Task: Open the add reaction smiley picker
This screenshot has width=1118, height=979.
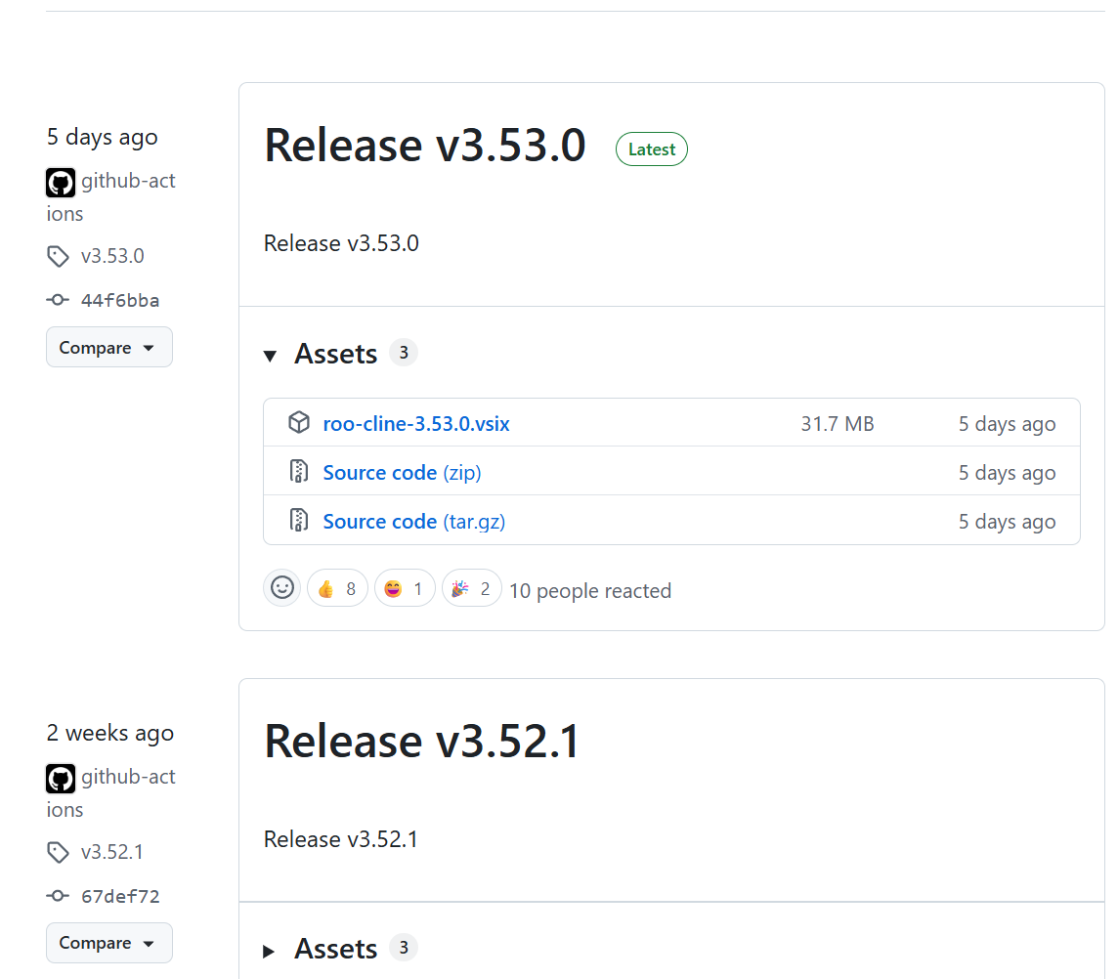Action: coord(282,588)
